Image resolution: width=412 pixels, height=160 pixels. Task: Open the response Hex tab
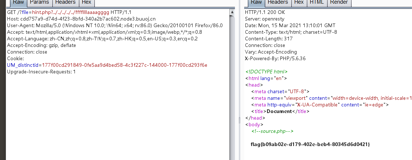coord(299,3)
